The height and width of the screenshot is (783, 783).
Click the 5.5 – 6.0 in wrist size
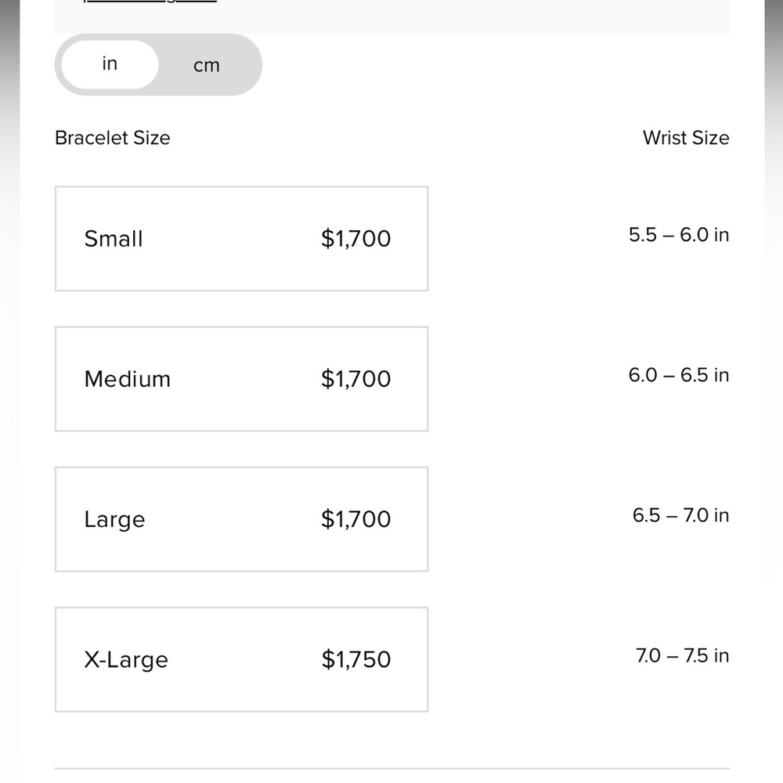tap(678, 235)
